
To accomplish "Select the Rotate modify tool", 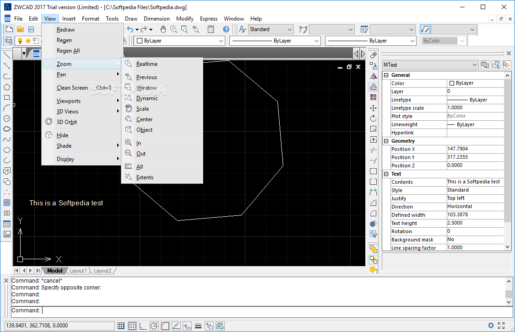I will 373,118.
